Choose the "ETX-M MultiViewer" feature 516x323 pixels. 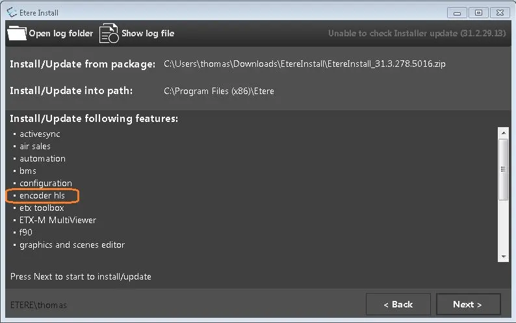[x=58, y=220]
